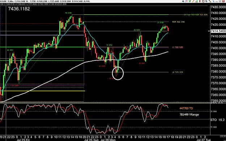Click the H:7420.2300 high value in the header
226x141 pixels.
coord(42,1)
